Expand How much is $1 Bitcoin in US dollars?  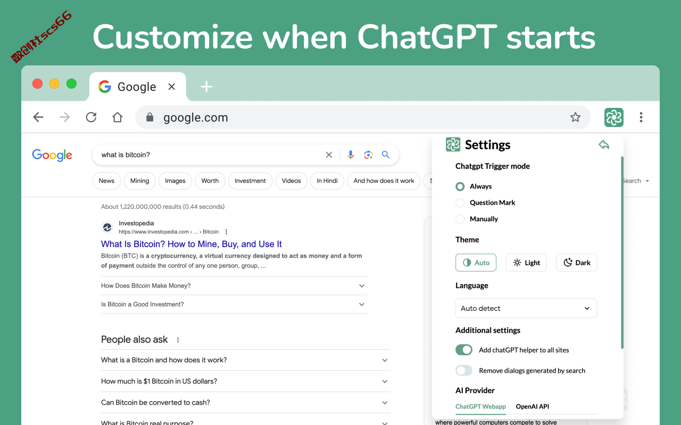tap(245, 381)
